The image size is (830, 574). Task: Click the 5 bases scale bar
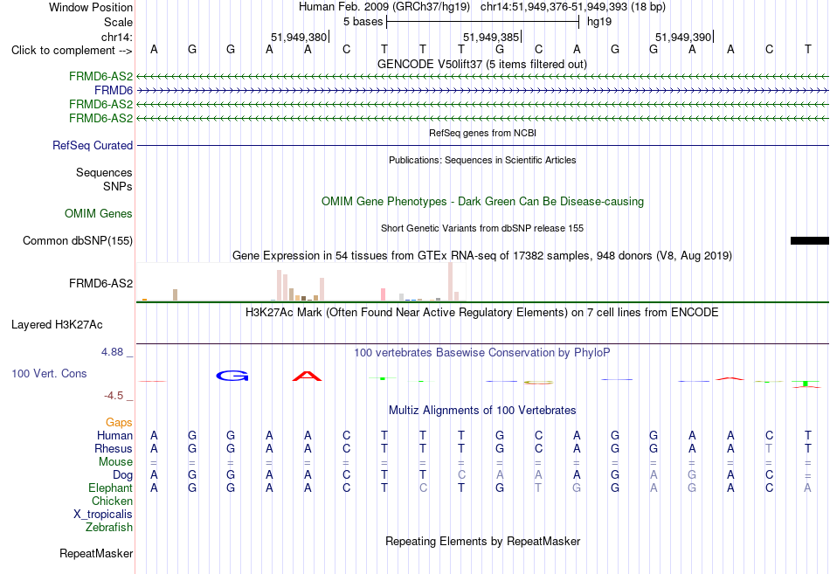click(483, 22)
